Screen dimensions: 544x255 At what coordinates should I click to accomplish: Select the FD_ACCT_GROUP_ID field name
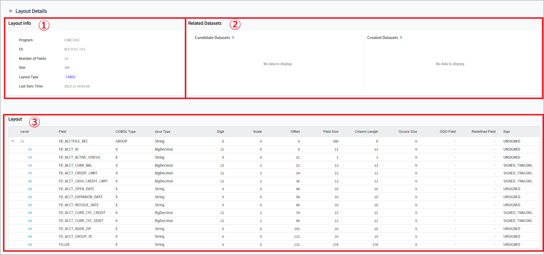tap(75, 237)
